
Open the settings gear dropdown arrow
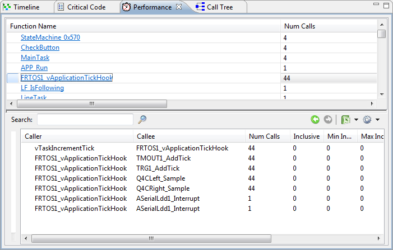[x=378, y=120]
